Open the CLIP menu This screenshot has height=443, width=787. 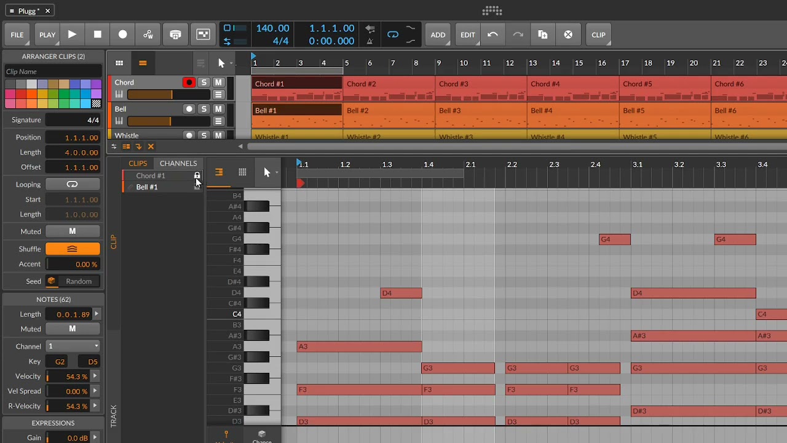point(598,35)
